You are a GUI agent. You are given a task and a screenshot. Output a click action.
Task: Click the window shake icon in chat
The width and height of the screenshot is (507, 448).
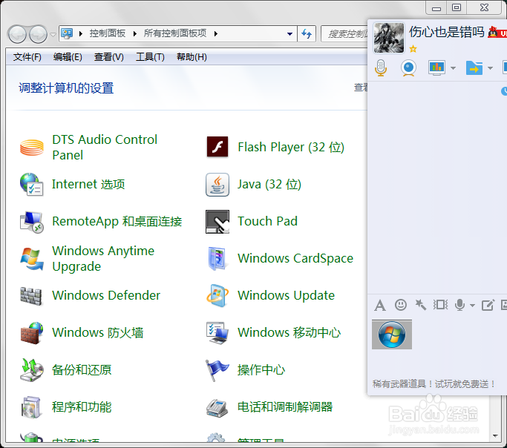(x=440, y=305)
